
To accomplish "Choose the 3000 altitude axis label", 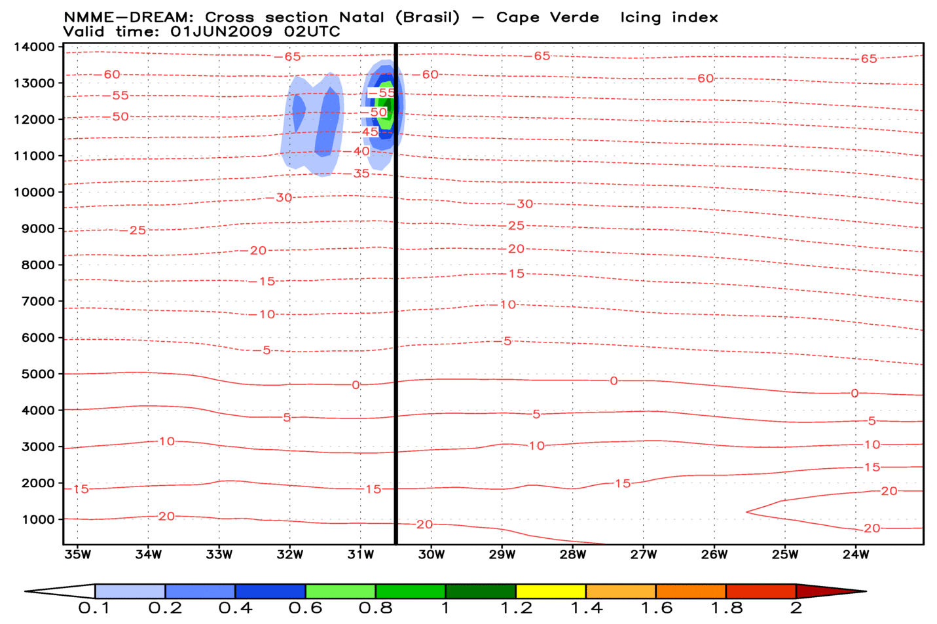I will click(x=38, y=447).
